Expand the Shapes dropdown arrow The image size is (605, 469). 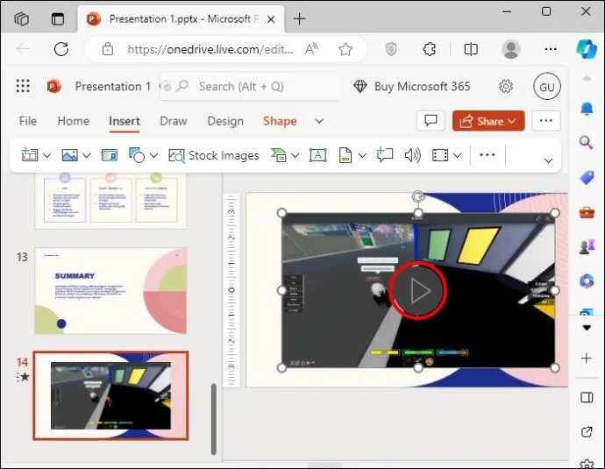[x=153, y=156]
